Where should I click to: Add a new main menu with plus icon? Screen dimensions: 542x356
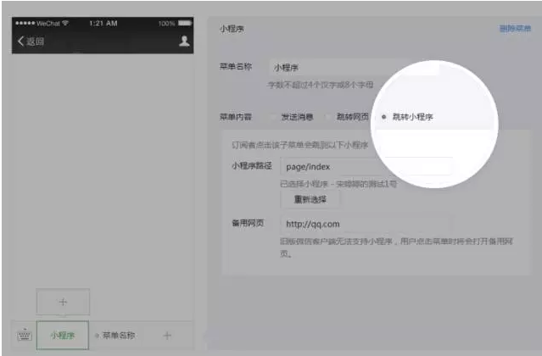[167, 336]
